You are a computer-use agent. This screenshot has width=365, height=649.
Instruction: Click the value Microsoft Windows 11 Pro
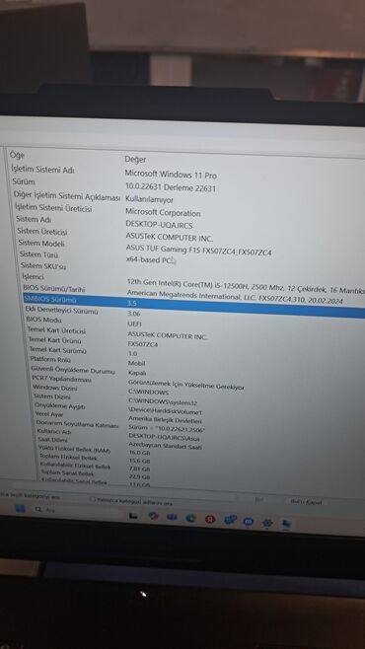(x=171, y=175)
